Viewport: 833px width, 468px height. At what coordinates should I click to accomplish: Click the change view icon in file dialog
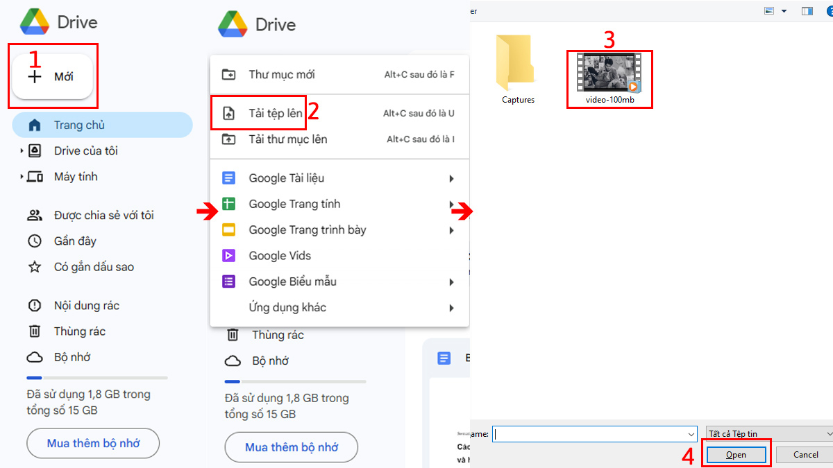(769, 11)
